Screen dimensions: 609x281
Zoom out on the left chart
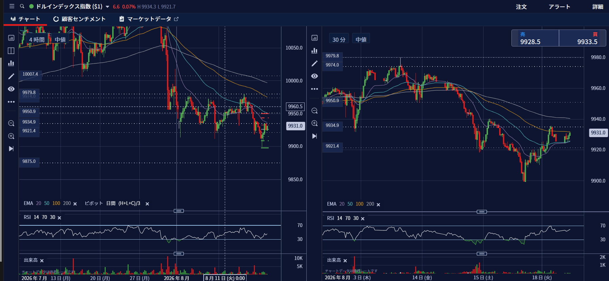pyautogui.click(x=11, y=123)
